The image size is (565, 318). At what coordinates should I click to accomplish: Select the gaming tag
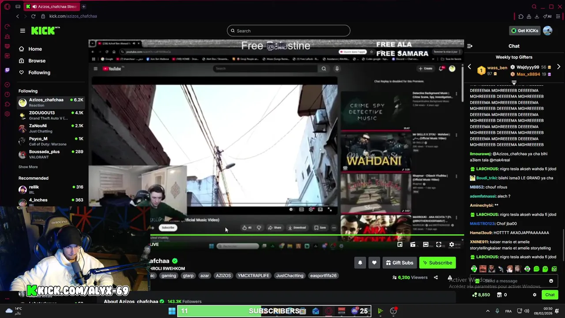tap(169, 276)
